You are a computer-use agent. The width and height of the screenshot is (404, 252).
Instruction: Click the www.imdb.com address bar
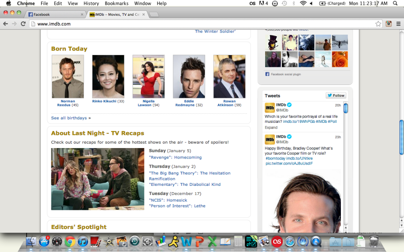pyautogui.click(x=197, y=24)
